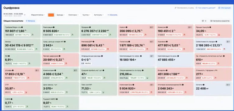Click the value 2 048 243 in Итоговое вознаграждение ВБ
234x111 pixels.
[165, 88]
